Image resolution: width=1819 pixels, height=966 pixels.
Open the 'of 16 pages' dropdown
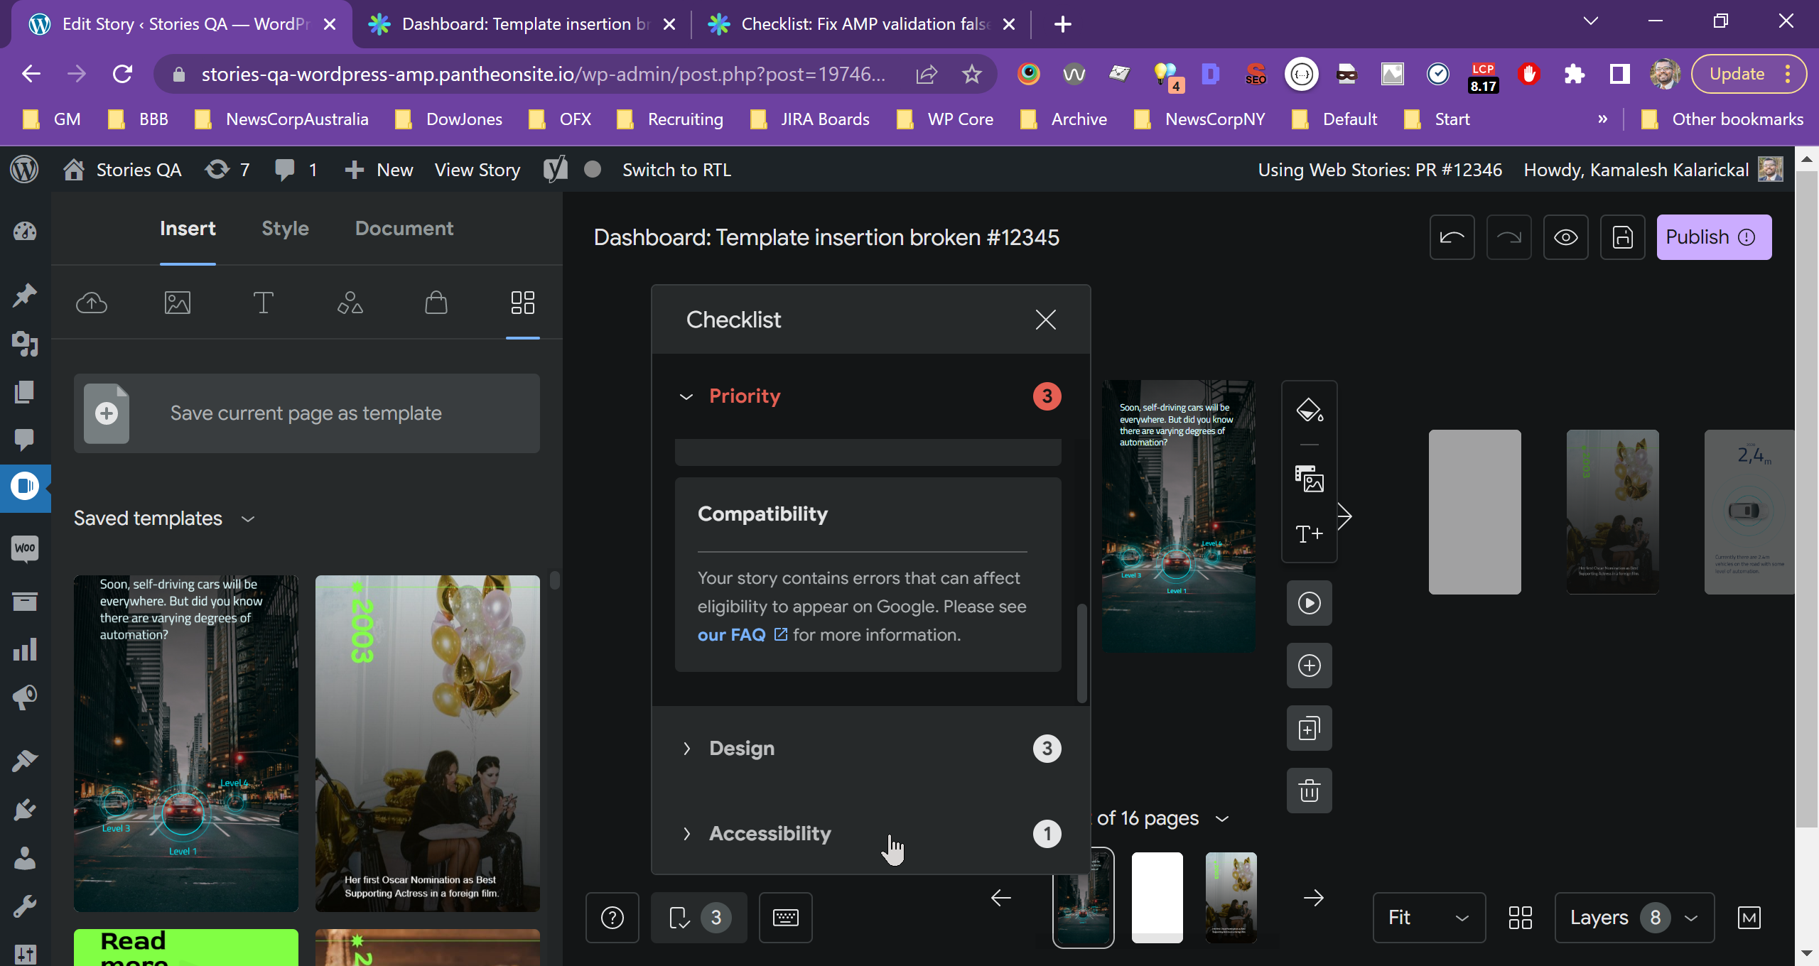[1162, 818]
